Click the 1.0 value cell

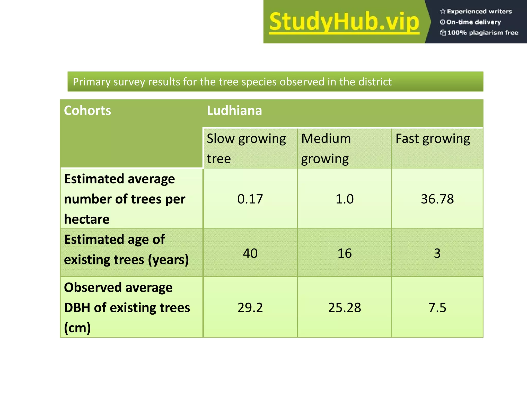coord(345,199)
